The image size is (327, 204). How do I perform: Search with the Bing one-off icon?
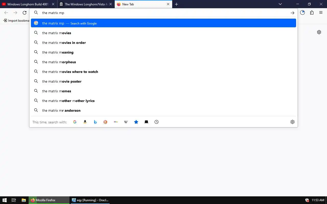point(95,122)
